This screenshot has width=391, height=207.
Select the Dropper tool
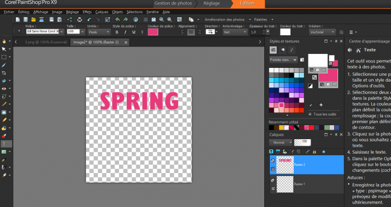4,65
